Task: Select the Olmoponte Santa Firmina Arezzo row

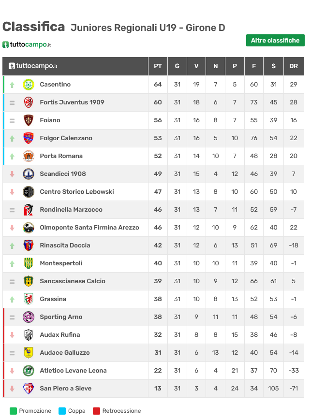Action: [153, 228]
